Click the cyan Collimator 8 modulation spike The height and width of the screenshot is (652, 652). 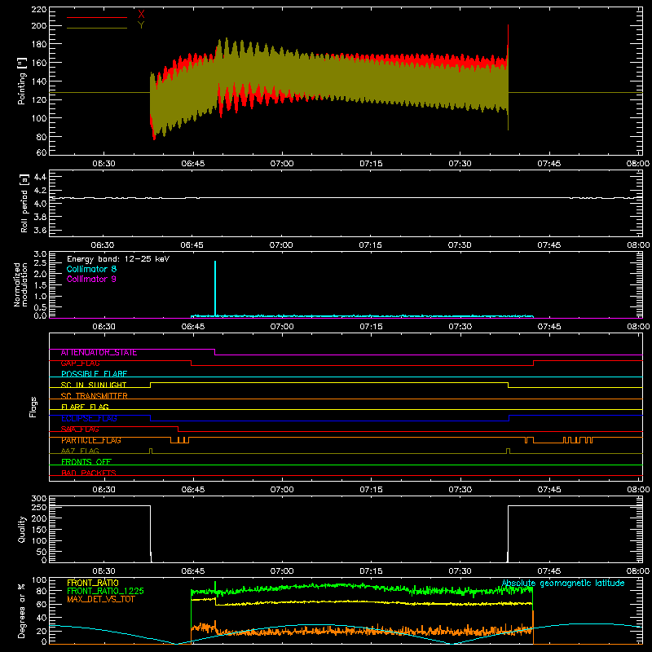(x=215, y=287)
